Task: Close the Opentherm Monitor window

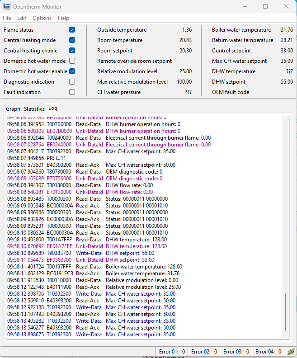Action: 286,6
